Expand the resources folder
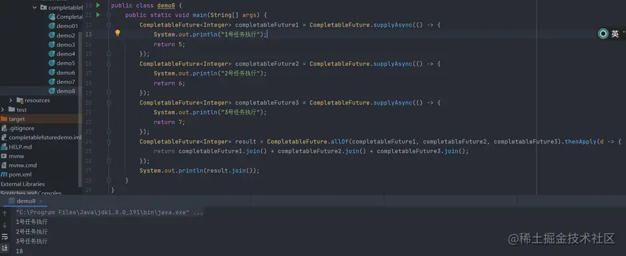This screenshot has width=626, height=256. tap(11, 100)
